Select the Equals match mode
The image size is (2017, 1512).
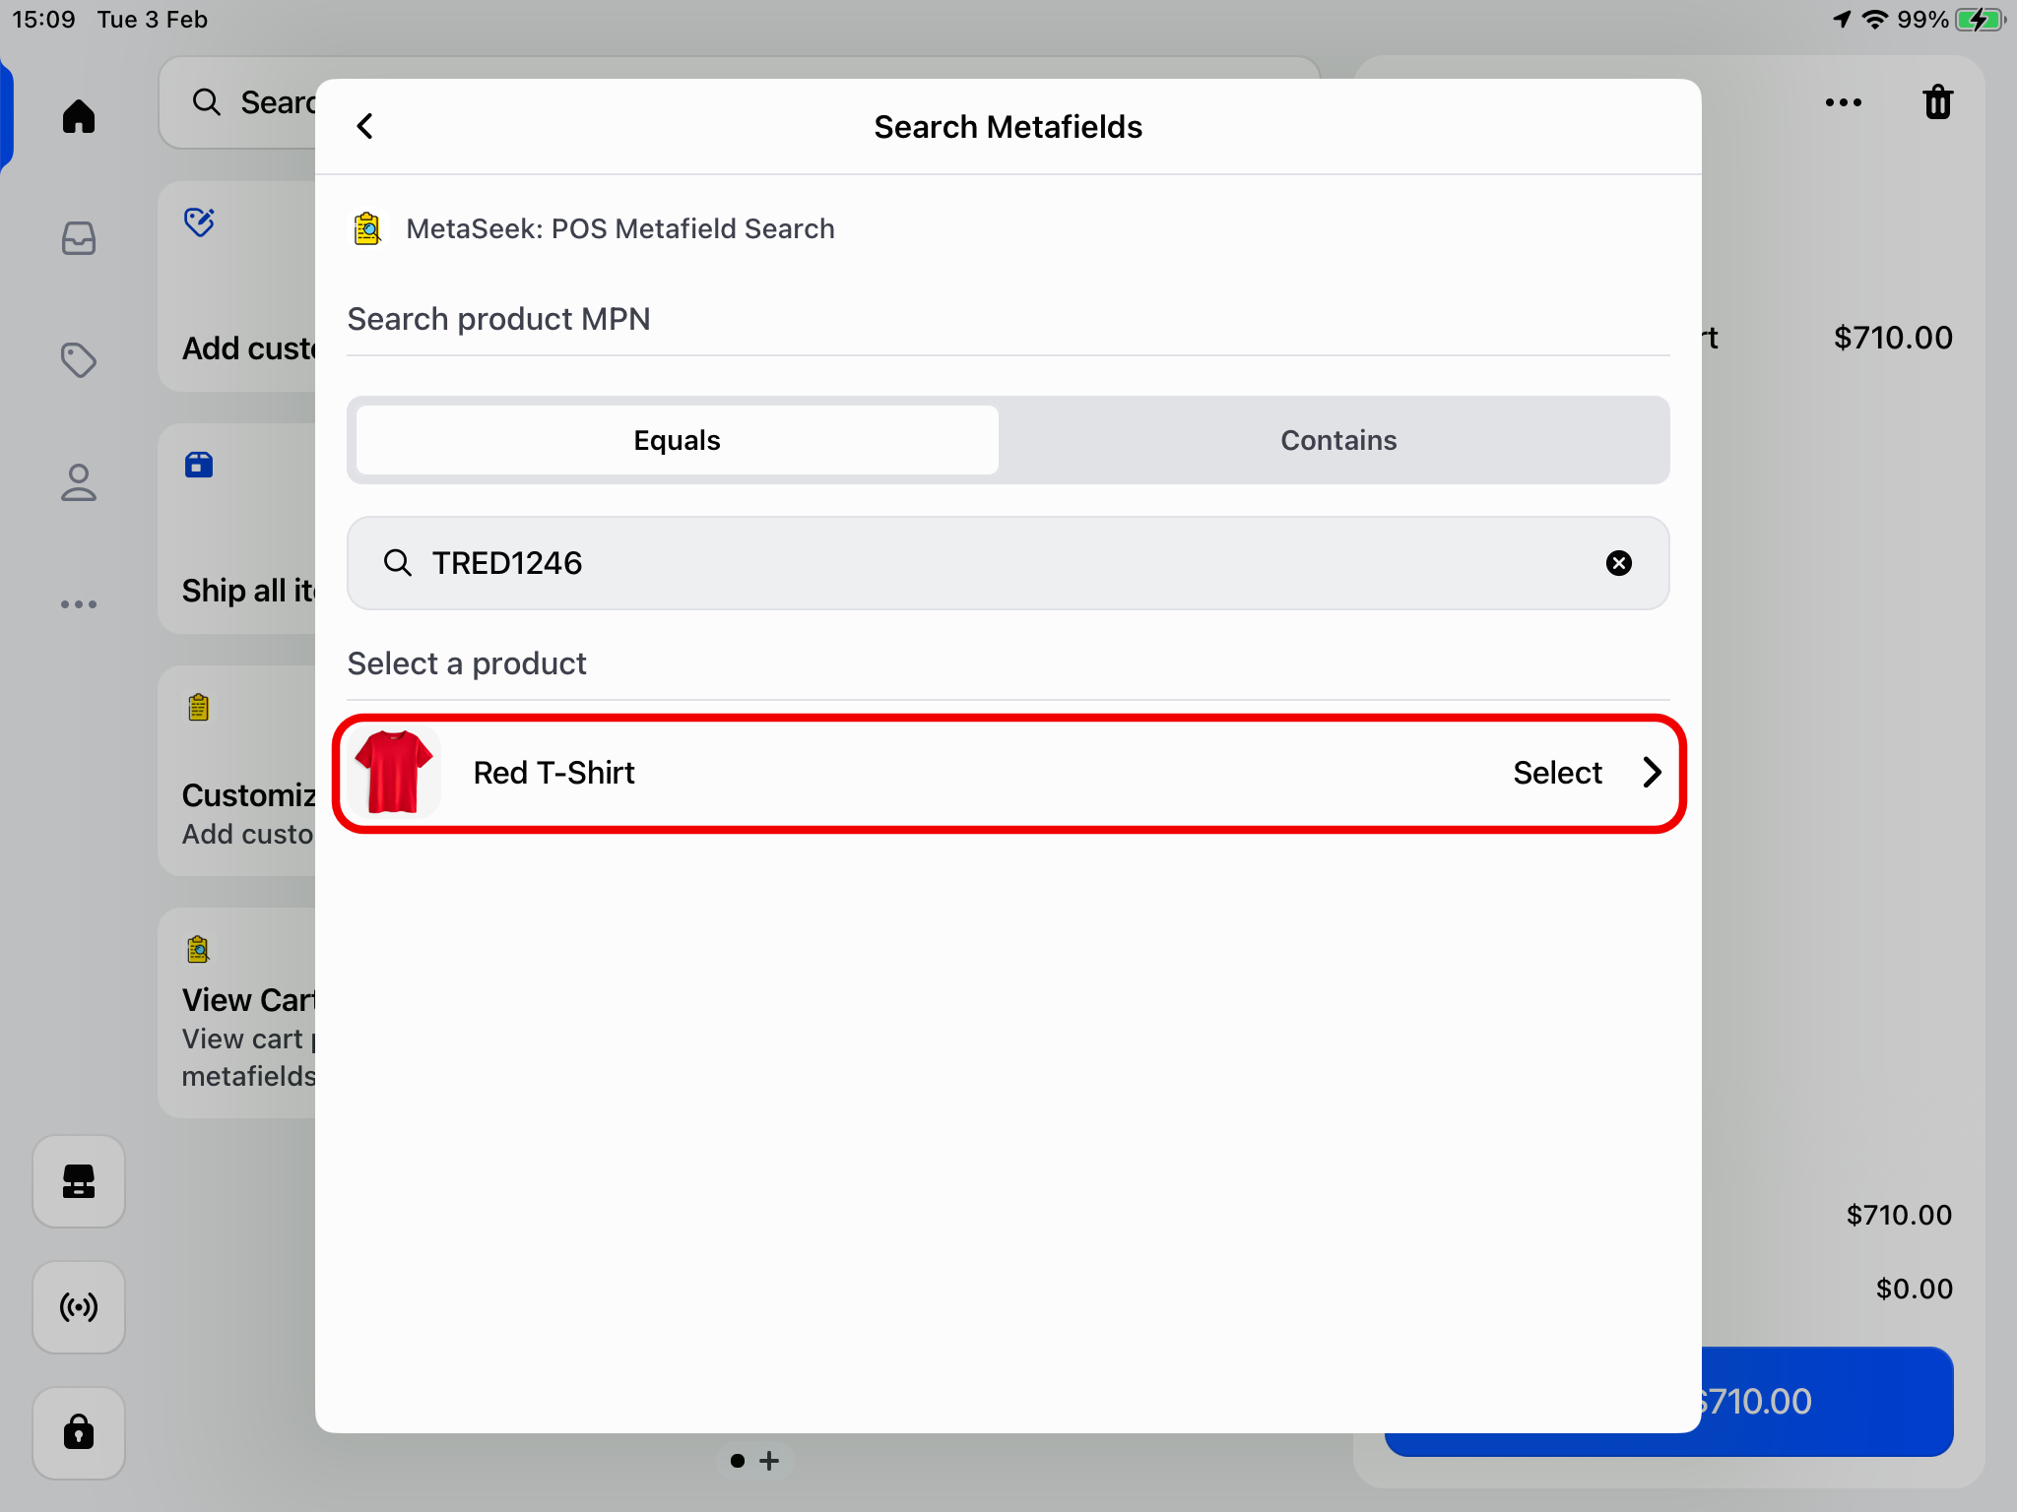678,440
